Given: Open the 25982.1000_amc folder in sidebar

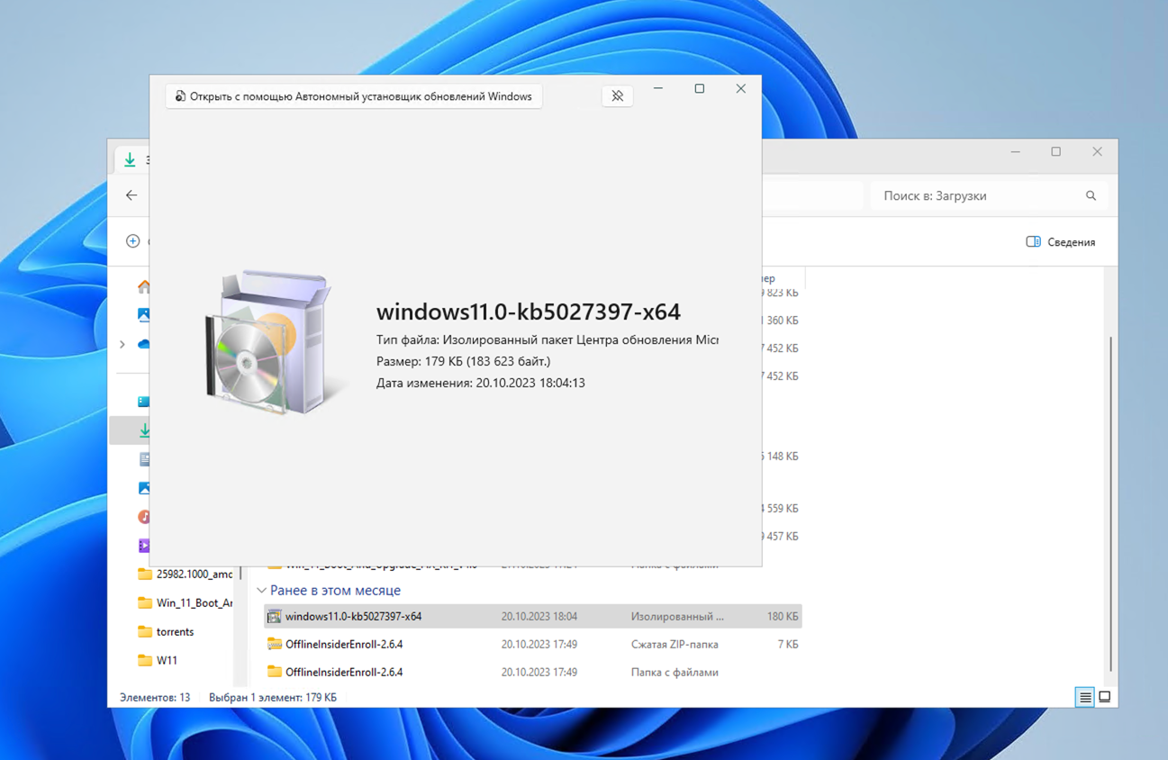Looking at the screenshot, I should tap(185, 574).
